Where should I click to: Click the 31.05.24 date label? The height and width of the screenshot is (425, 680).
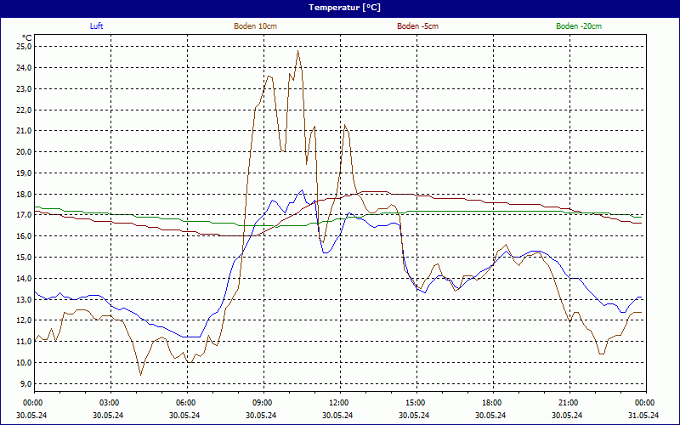[x=643, y=416]
